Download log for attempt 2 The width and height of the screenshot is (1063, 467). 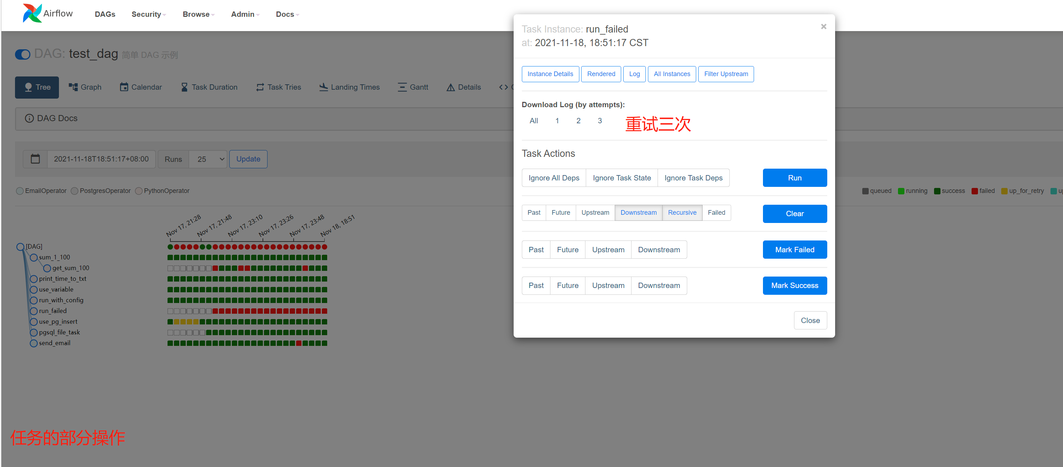click(x=578, y=120)
